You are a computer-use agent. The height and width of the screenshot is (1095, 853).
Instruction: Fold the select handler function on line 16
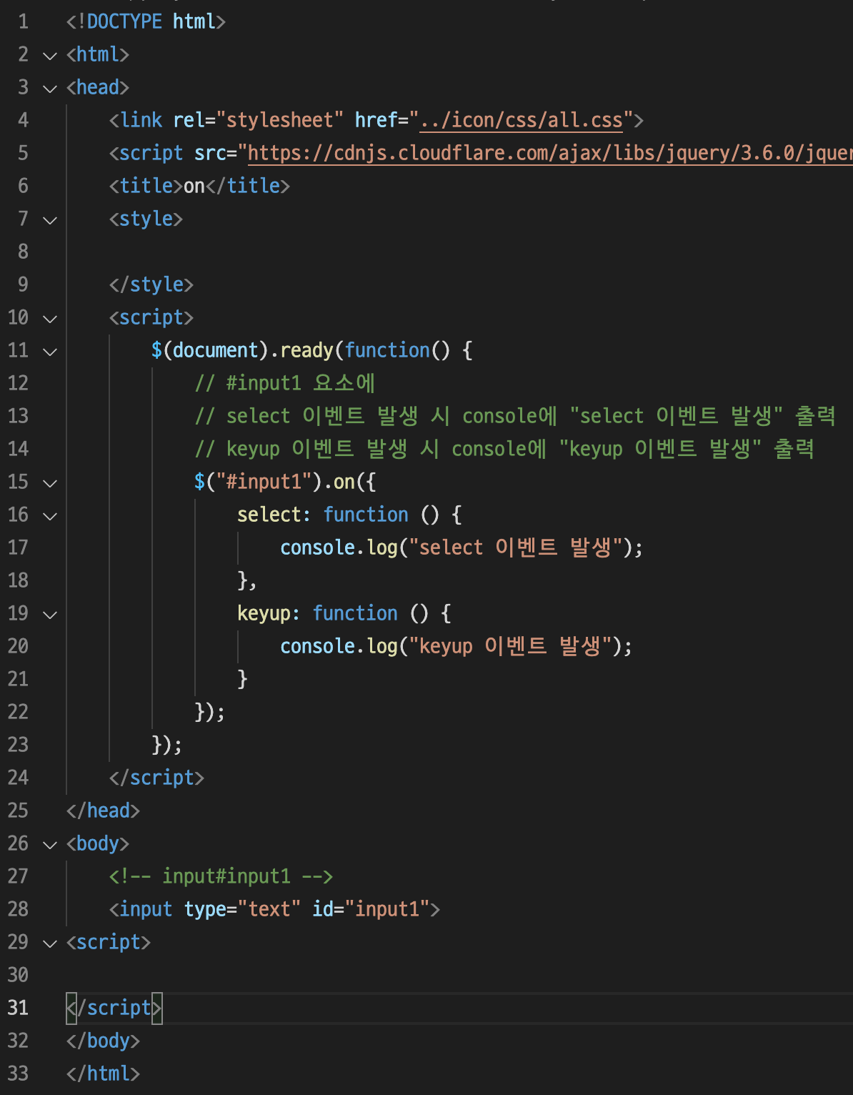(50, 515)
